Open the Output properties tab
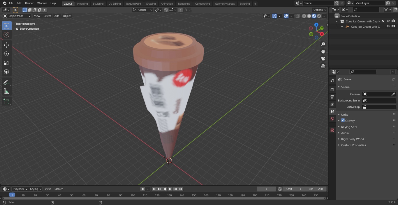This screenshot has height=205, width=398. point(332,97)
